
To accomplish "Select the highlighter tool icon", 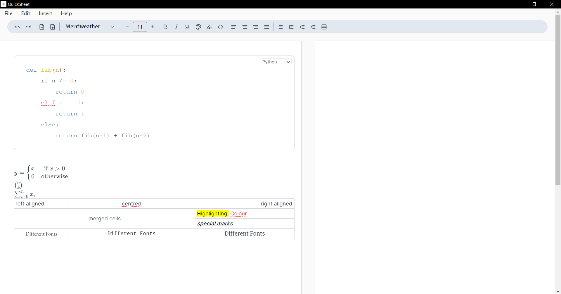I will [x=209, y=27].
